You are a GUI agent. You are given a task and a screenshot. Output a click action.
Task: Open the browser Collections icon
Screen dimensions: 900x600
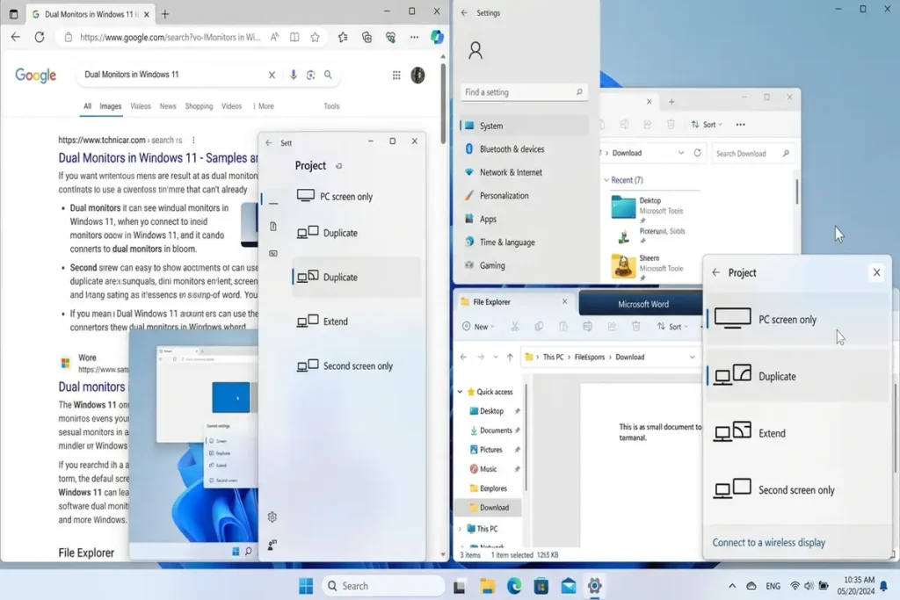367,37
